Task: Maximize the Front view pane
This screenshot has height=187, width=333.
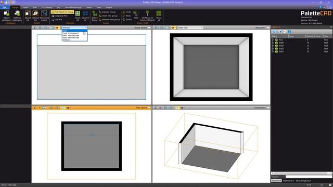Action: point(149,28)
